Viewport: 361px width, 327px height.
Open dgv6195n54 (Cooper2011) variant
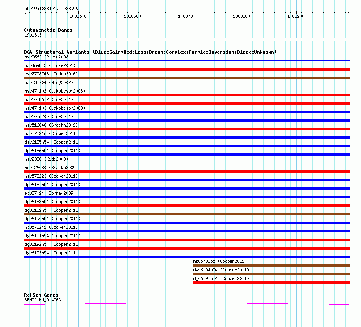221,278
